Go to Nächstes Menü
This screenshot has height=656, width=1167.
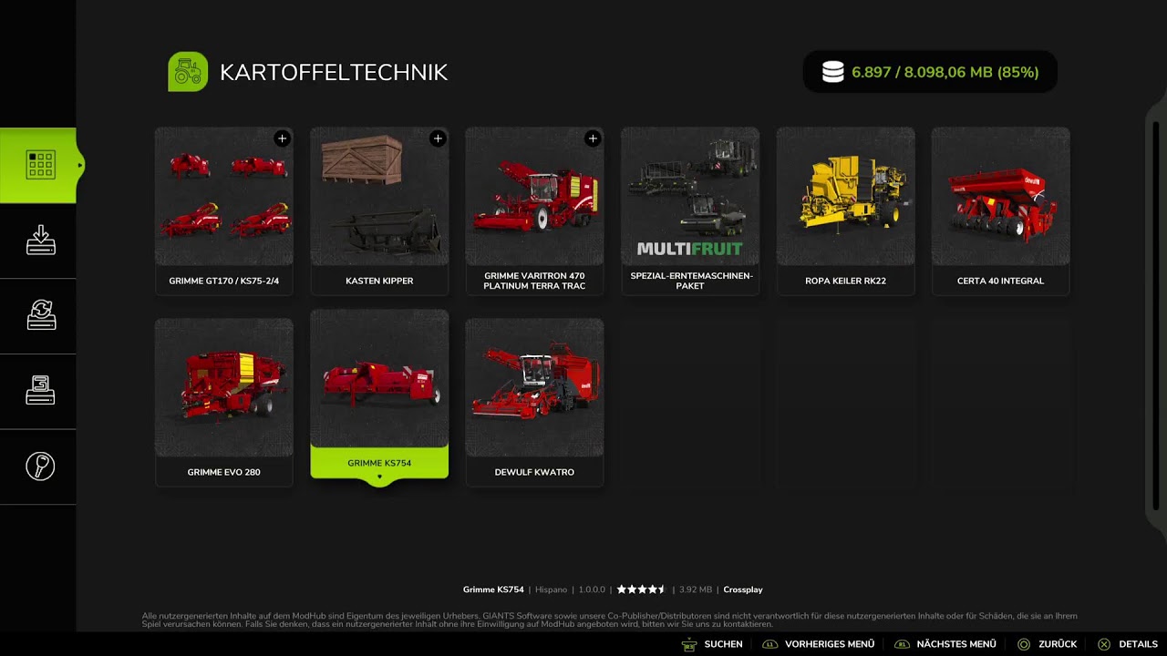[x=945, y=644]
